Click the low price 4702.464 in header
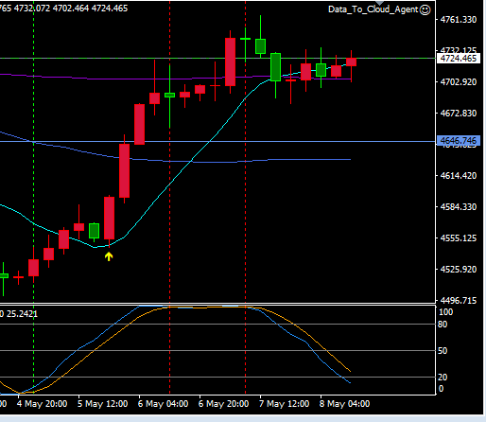This screenshot has width=486, height=422. coord(71,9)
